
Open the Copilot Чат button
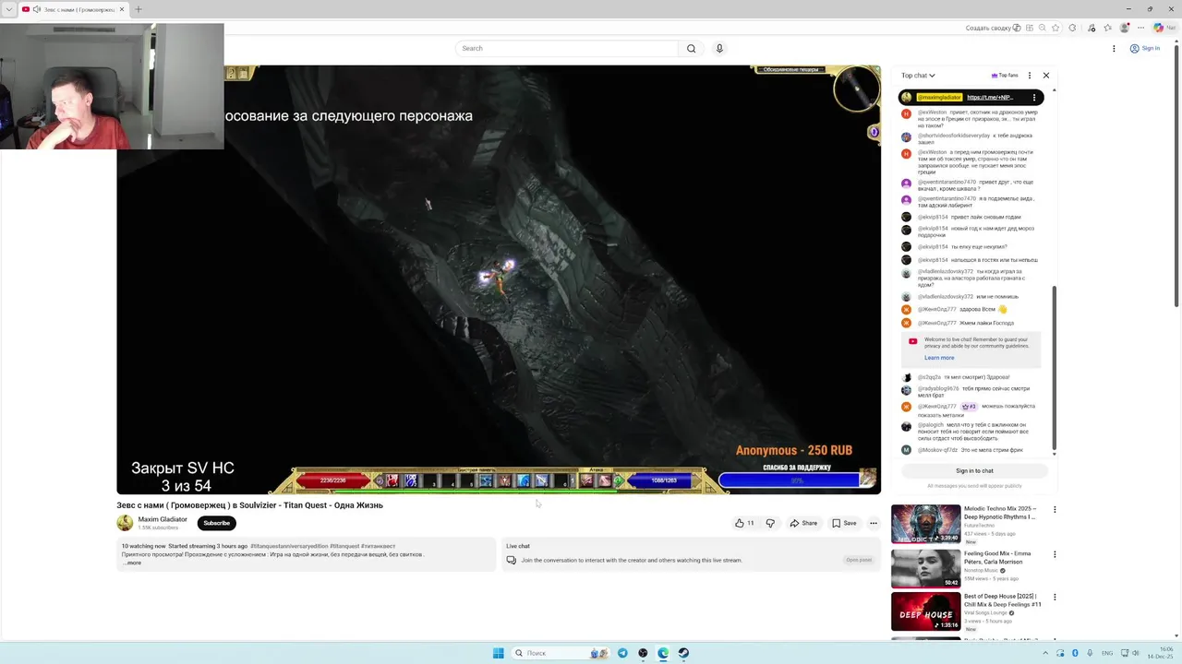1164,28
